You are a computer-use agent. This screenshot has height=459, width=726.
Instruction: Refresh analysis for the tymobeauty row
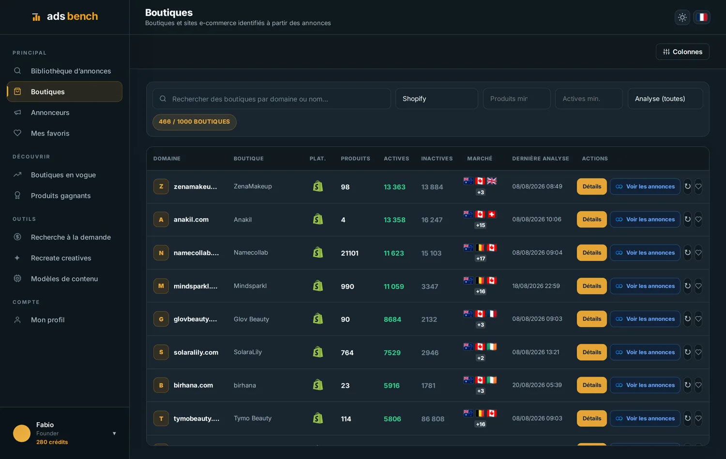coord(687,418)
